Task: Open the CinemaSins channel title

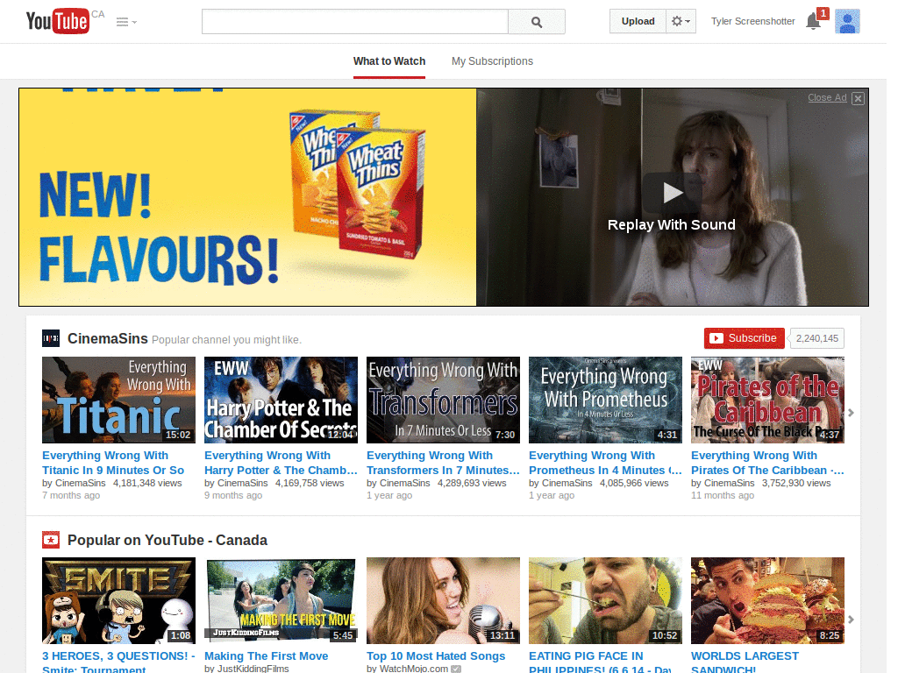Action: click(108, 338)
